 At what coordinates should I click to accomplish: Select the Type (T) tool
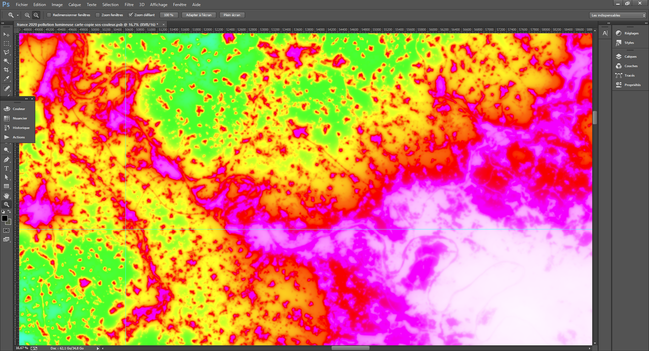pos(7,168)
